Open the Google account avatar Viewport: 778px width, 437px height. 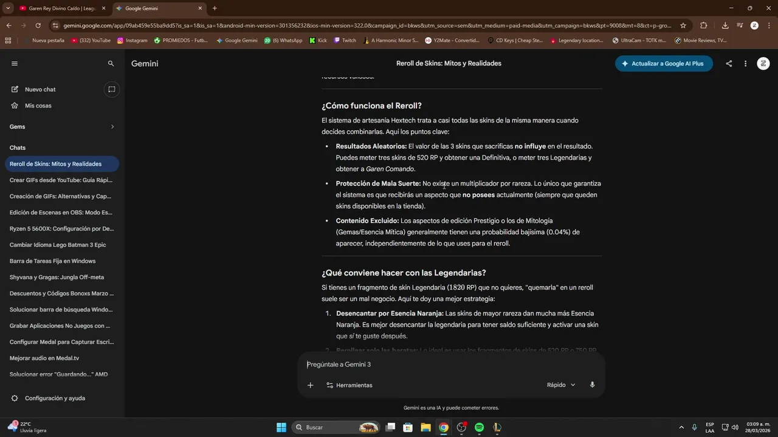coord(763,64)
